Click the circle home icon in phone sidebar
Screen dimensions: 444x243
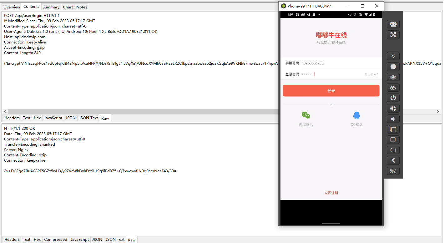[x=393, y=150]
